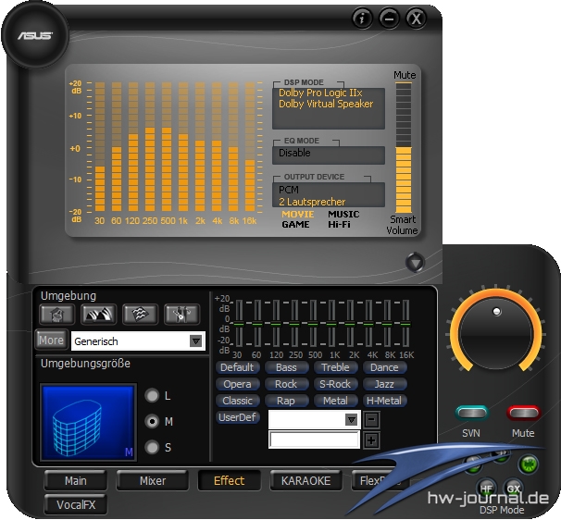Switch to the Mixer tab
Screen dimensions: 561x520
(153, 480)
